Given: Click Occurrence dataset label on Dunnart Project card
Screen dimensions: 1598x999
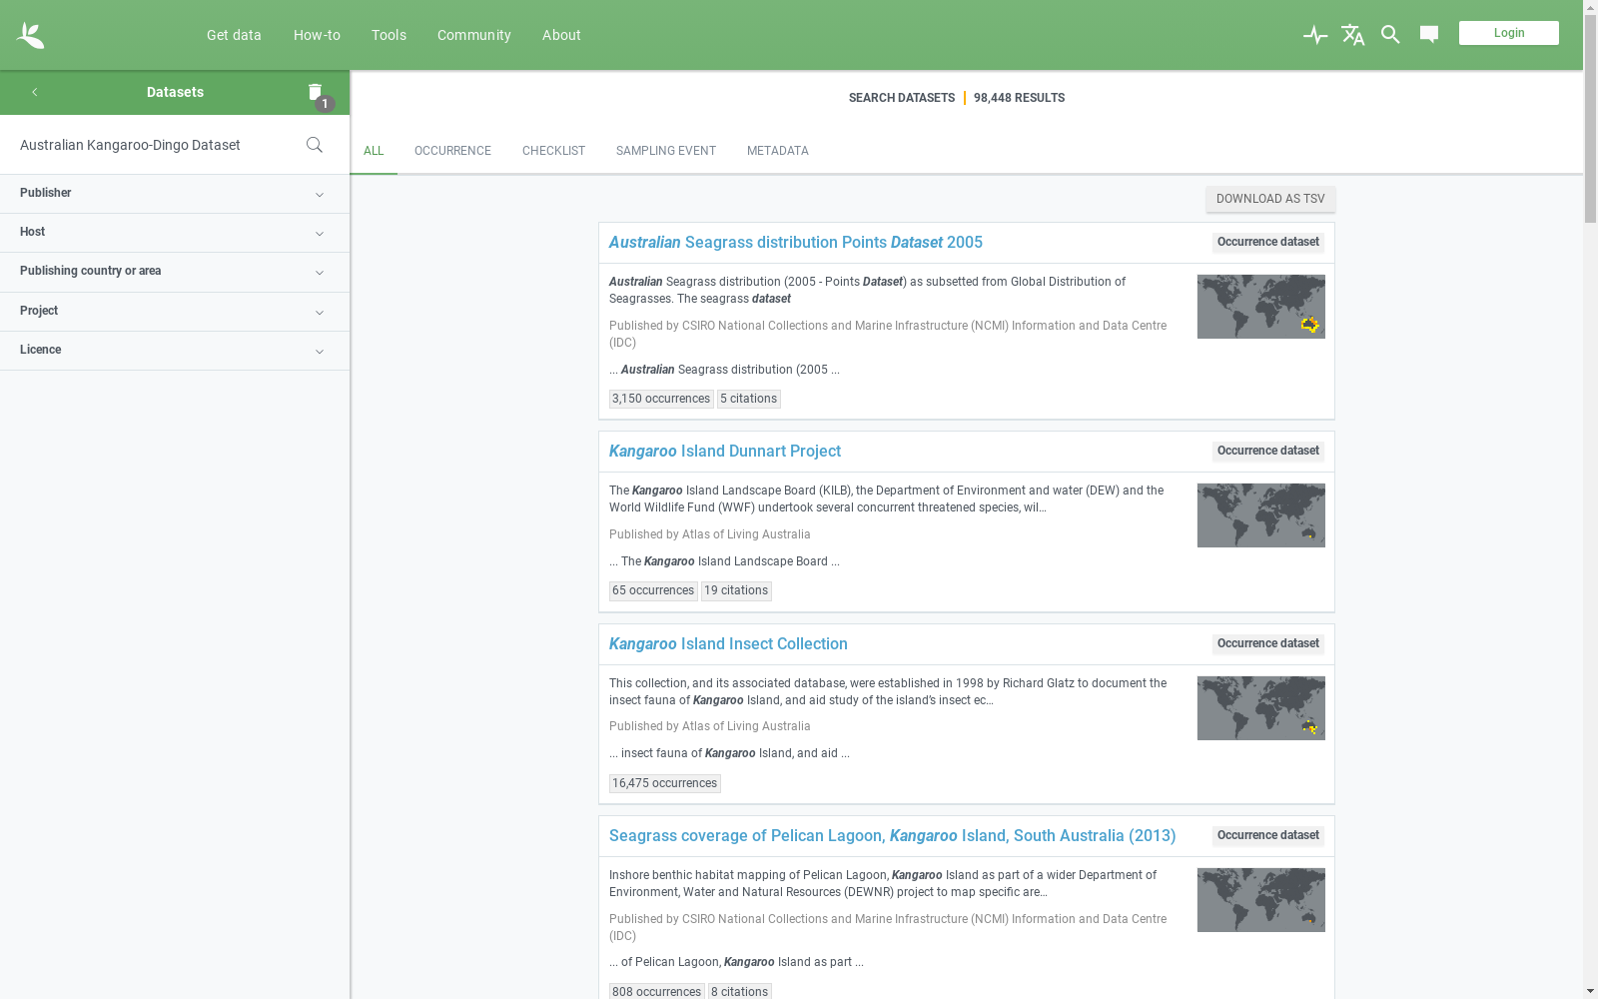Looking at the screenshot, I should click(x=1267, y=452).
